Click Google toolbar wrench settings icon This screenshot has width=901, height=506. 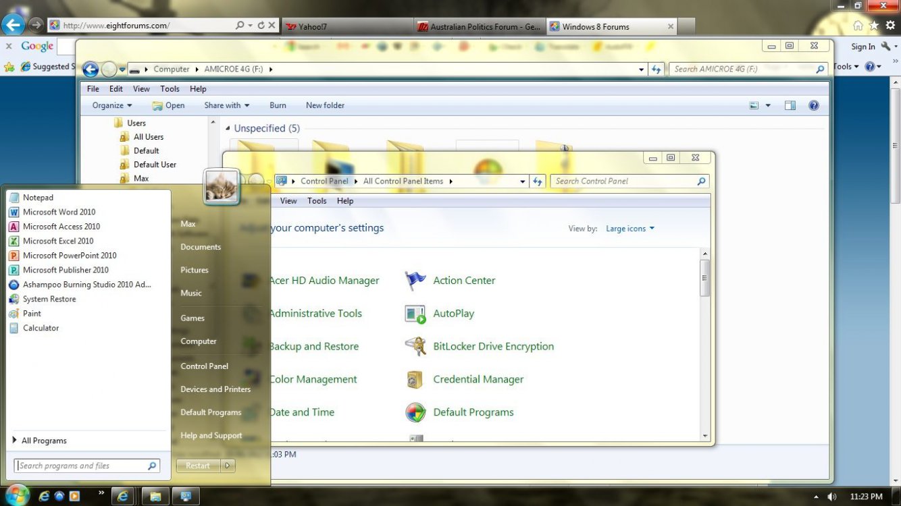coord(887,47)
